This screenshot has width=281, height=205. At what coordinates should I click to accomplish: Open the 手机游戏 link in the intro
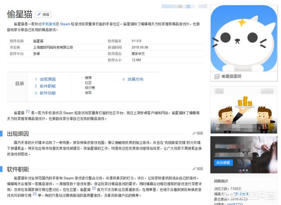[x=49, y=24]
